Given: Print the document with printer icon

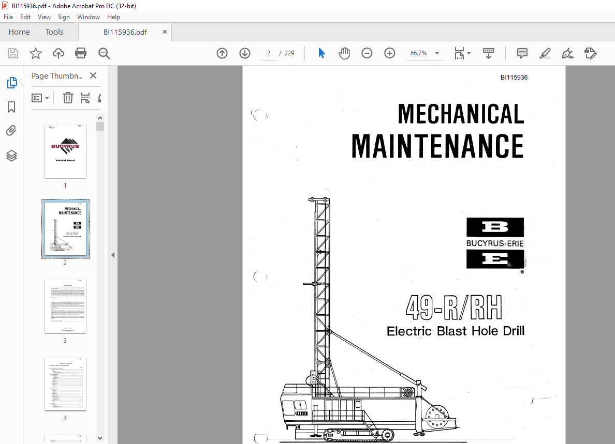Looking at the screenshot, I should pos(81,53).
